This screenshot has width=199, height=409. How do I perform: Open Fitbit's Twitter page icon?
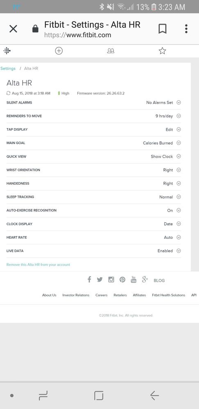click(x=100, y=280)
